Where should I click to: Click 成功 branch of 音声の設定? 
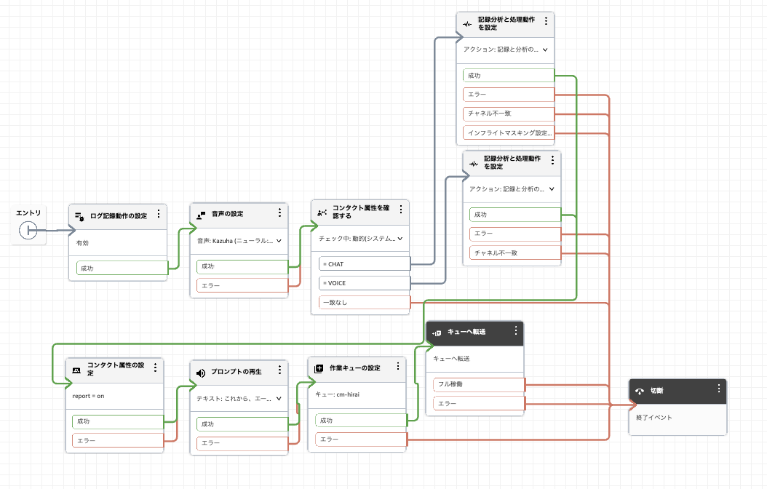(243, 266)
